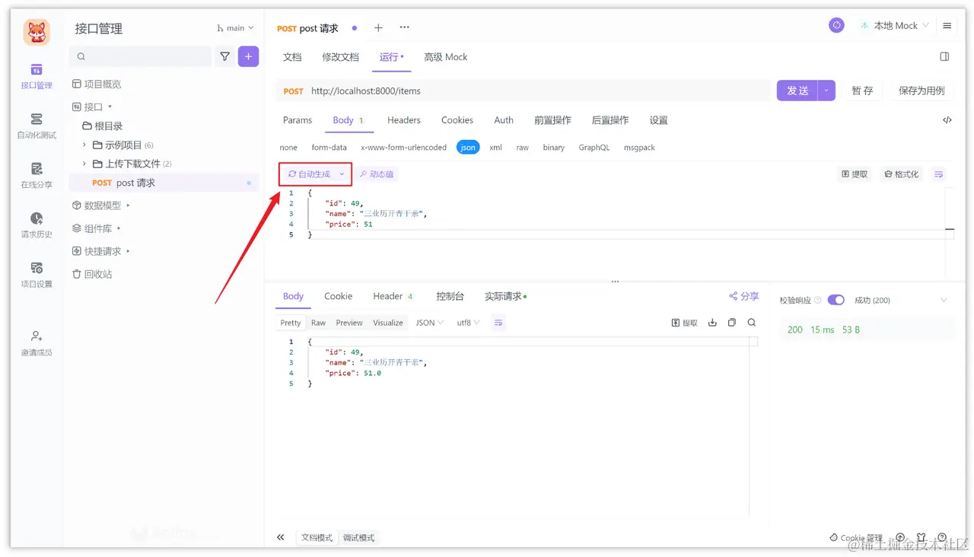974x557 pixels.
Task: Open 请求历史 in the left sidebar
Action: pyautogui.click(x=37, y=225)
